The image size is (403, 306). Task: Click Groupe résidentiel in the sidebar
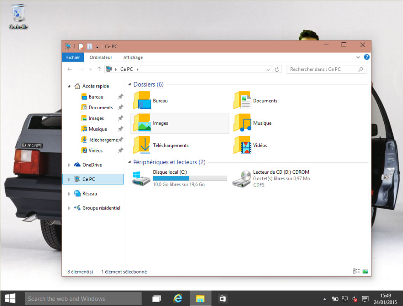pos(101,208)
